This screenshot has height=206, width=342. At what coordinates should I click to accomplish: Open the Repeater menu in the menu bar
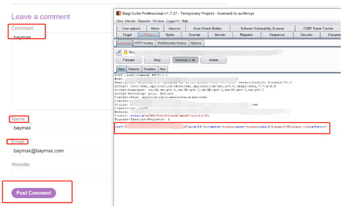click(144, 21)
